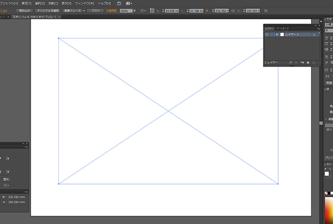Close the 写真リンク.ai document tab
This screenshot has width=333, height=224.
[x=59, y=17]
